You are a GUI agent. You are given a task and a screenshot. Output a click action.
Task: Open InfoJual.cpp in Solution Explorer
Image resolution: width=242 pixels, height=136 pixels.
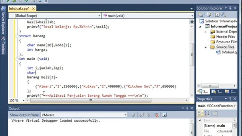click(226, 52)
